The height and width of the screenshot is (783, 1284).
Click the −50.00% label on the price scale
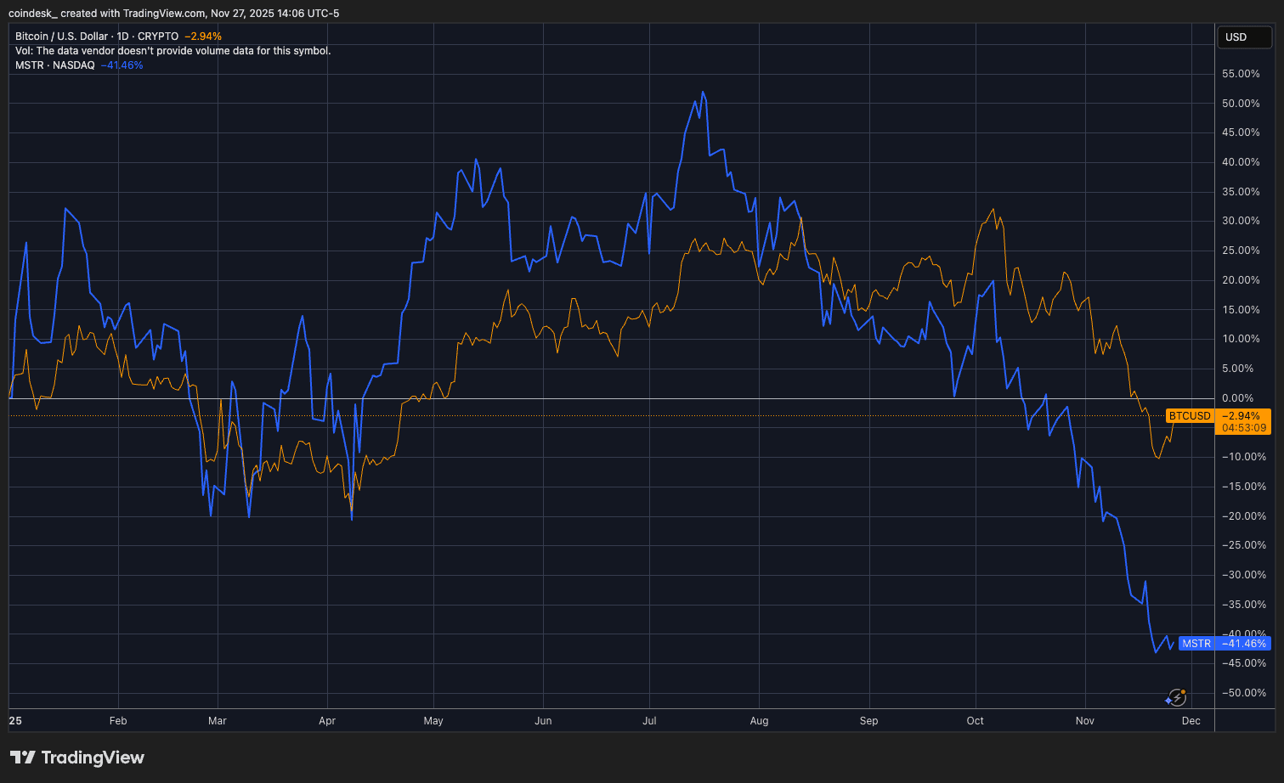1241,693
